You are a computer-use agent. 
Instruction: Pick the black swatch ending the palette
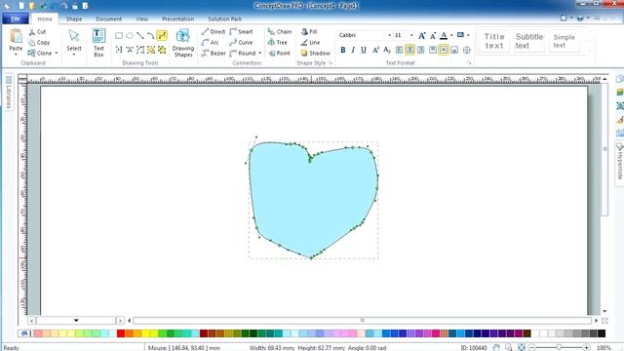coord(602,333)
